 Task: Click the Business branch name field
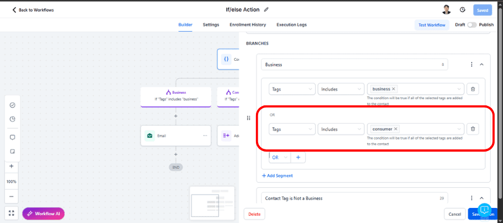coord(352,65)
